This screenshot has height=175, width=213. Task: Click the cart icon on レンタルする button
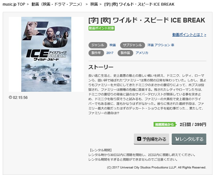tap(177, 139)
